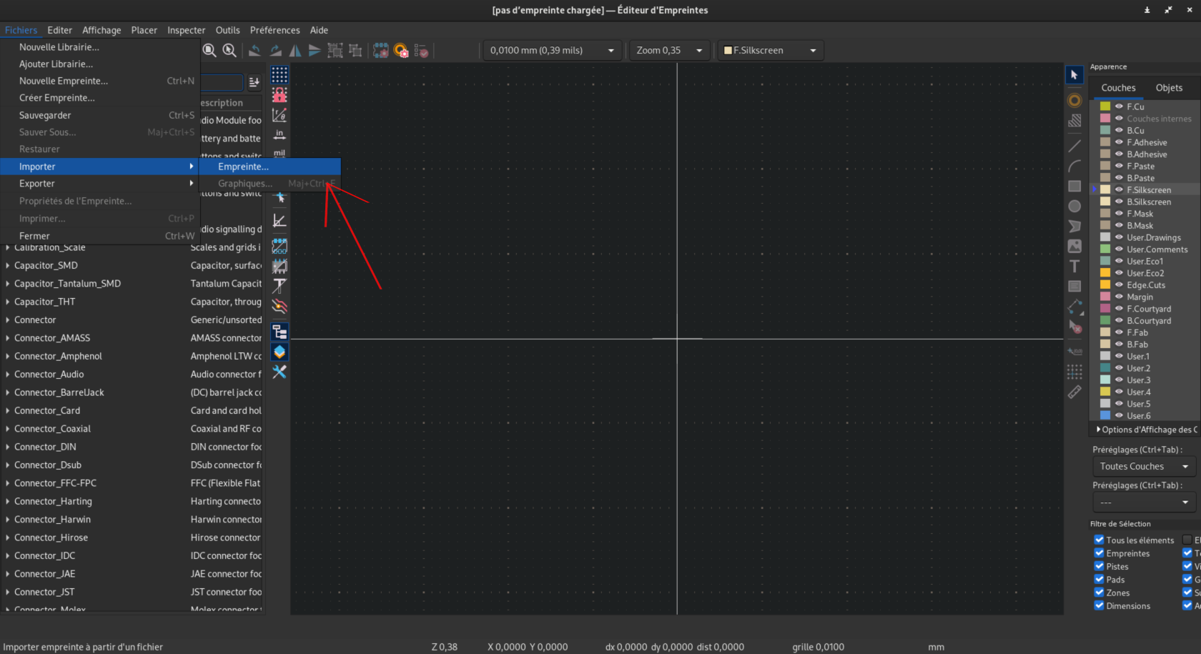Click the ungroup items icon
This screenshot has height=654, width=1201.
355,50
